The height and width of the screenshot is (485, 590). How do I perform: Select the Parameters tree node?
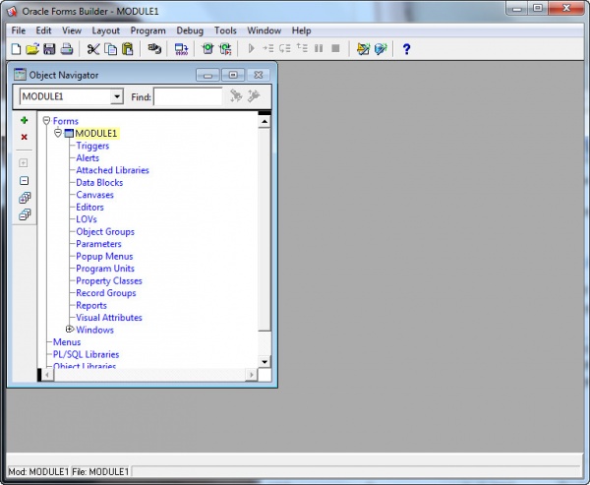pyautogui.click(x=98, y=244)
